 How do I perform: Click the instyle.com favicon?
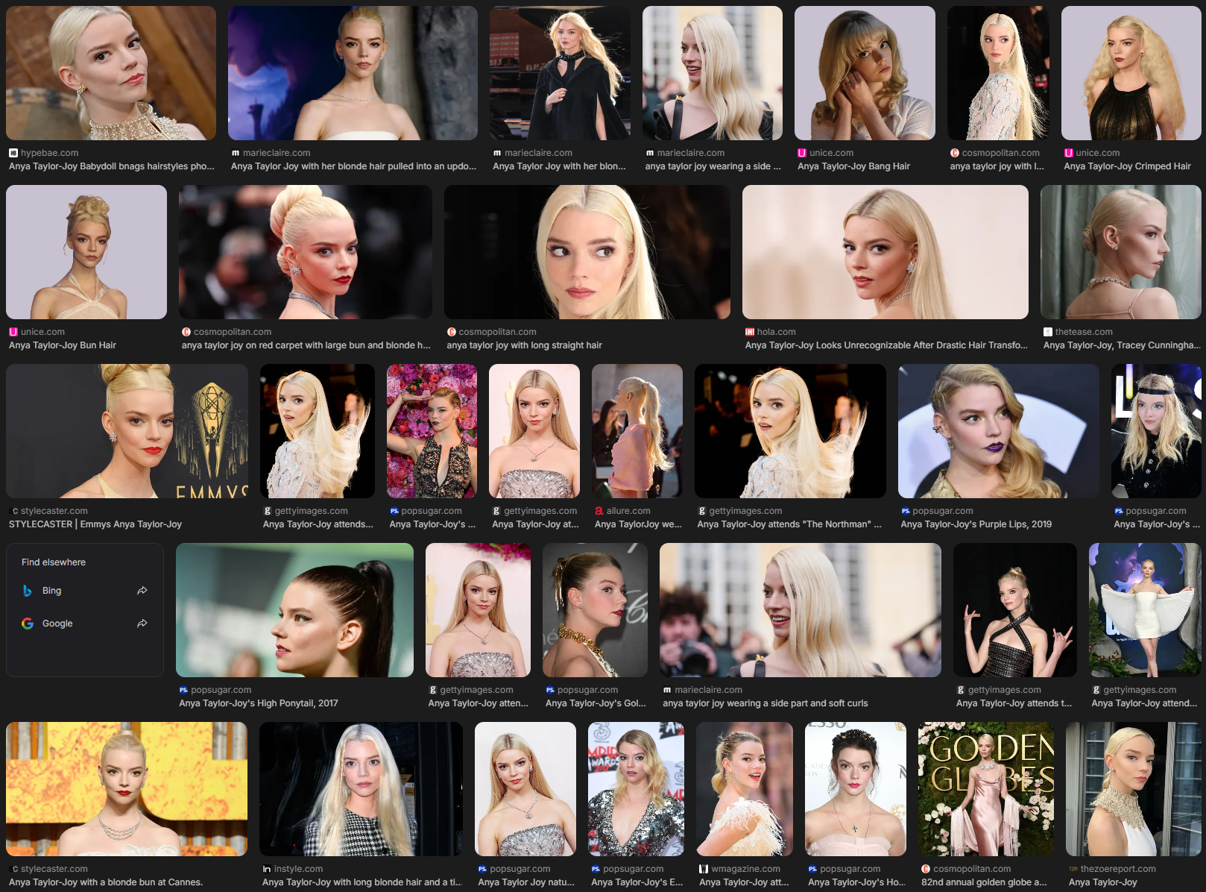point(267,869)
